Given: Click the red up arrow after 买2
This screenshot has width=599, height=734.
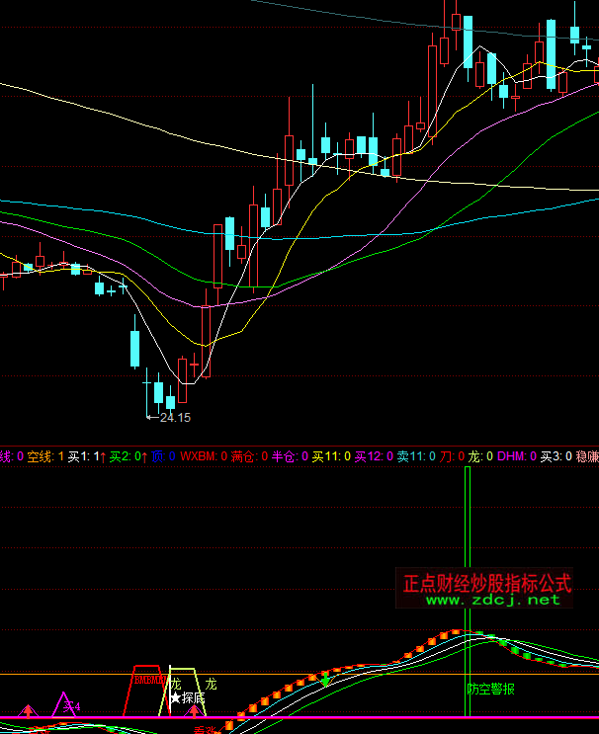Looking at the screenshot, I should tap(144, 457).
